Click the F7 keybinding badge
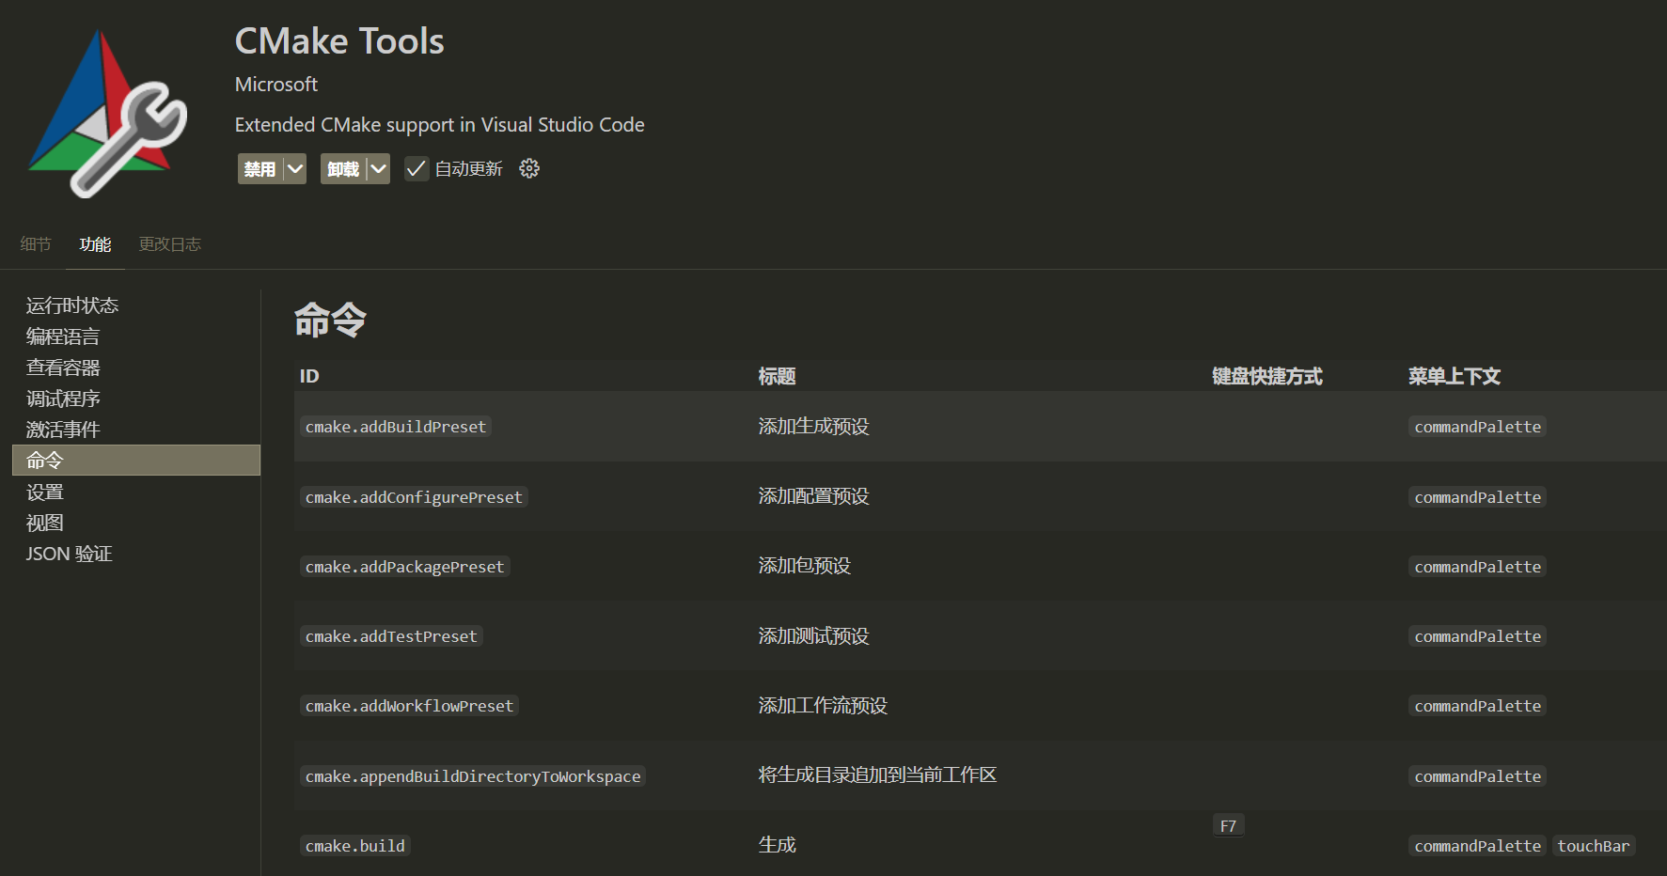Image resolution: width=1667 pixels, height=876 pixels. click(x=1228, y=826)
